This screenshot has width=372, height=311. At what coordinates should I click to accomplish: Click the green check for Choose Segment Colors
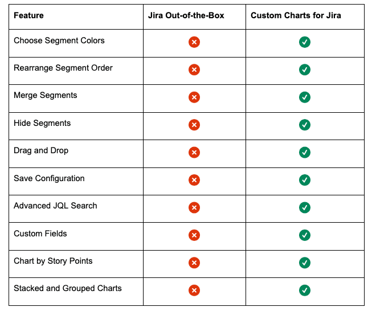[x=305, y=42]
